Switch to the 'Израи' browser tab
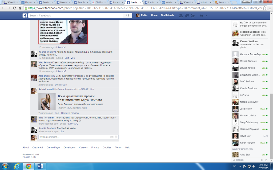Viewport: 273px width, 170px height. click(28, 2)
